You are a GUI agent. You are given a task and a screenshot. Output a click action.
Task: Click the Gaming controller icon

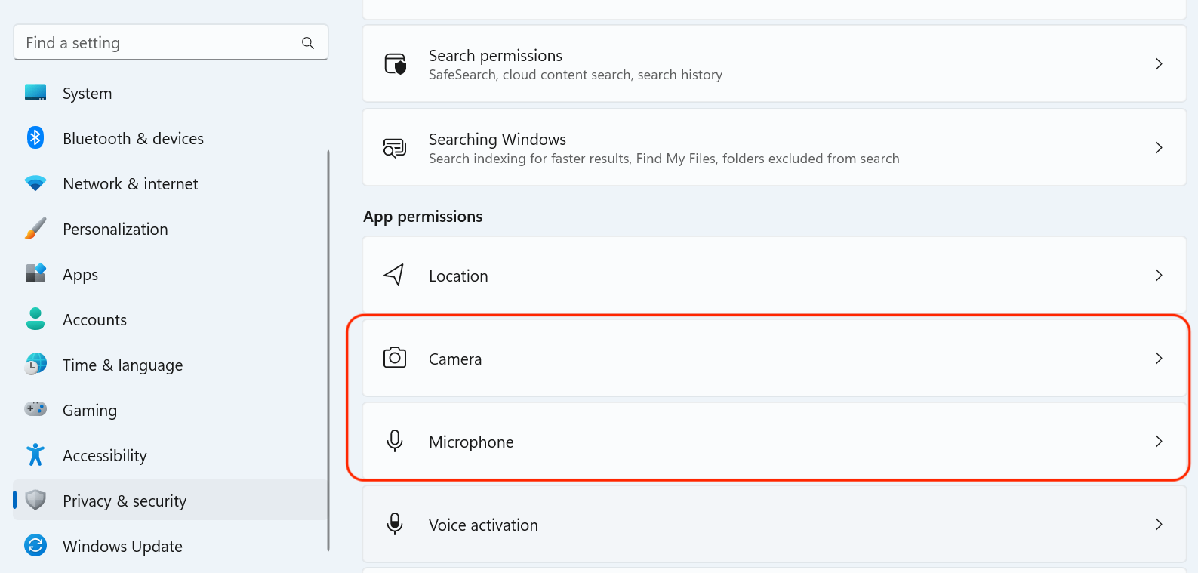[x=35, y=409]
